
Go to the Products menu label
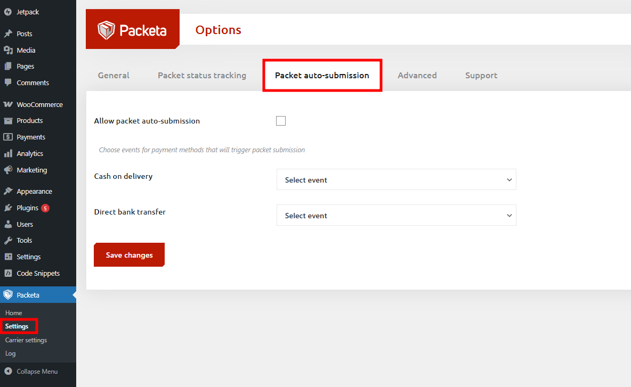[30, 120]
